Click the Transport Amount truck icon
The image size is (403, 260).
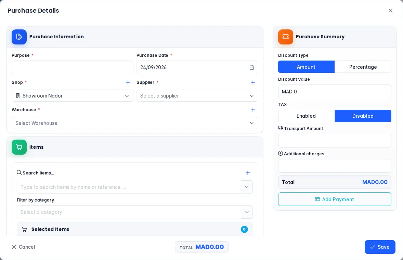pos(281,128)
